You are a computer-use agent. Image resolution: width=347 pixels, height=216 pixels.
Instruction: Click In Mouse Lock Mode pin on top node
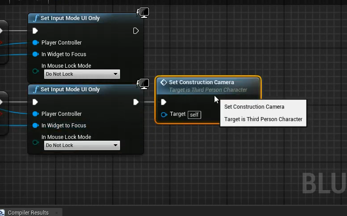[x=36, y=71]
